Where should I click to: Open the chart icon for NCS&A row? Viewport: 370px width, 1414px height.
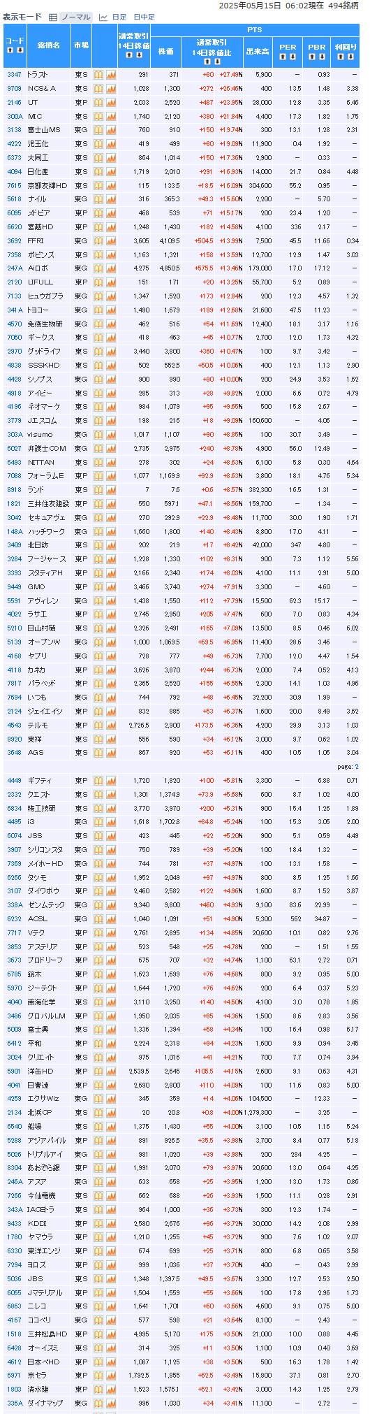click(x=111, y=89)
